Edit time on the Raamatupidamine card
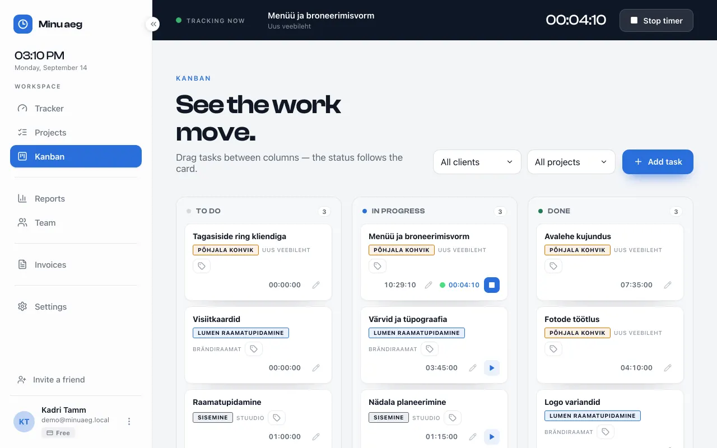 pyautogui.click(x=316, y=437)
